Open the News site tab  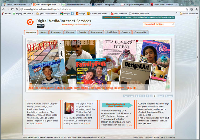44,32
